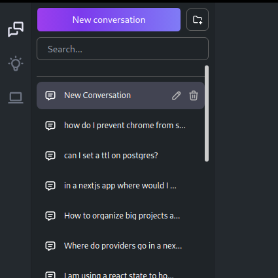
Task: Rename New Conversation using pencil icon
Action: tap(176, 96)
